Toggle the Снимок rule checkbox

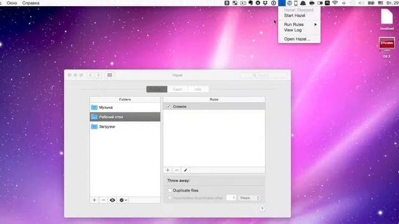(168, 106)
